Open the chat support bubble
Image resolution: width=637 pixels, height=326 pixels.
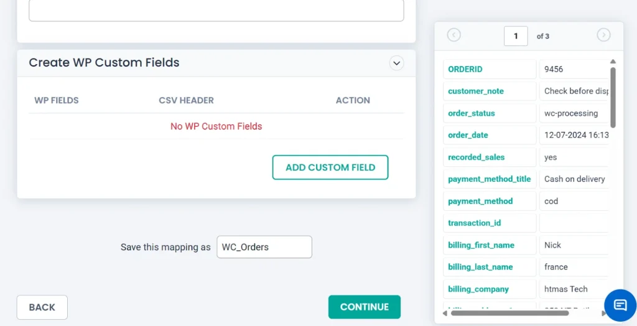(620, 305)
